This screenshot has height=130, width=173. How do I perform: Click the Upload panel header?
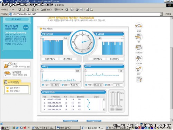coord(109,34)
